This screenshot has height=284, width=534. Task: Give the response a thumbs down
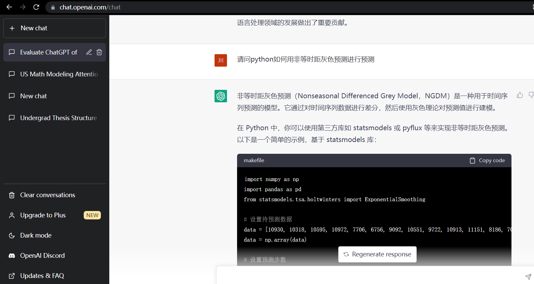[x=531, y=95]
